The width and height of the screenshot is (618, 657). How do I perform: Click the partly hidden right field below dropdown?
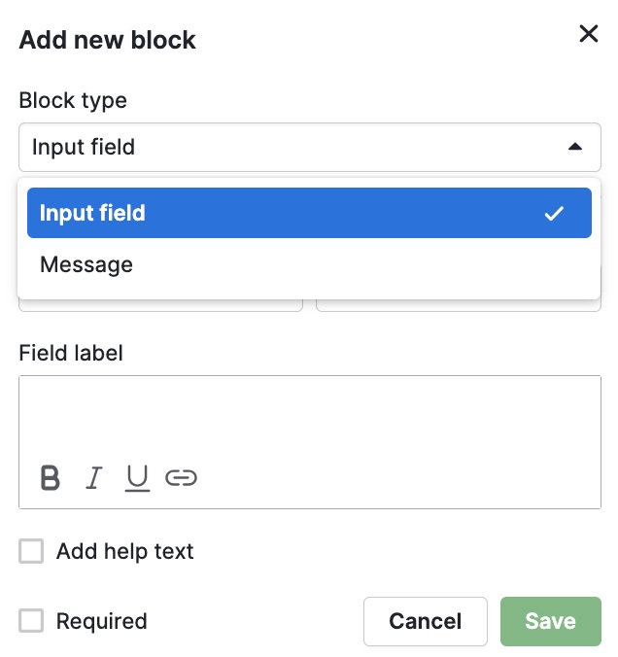[x=459, y=305]
